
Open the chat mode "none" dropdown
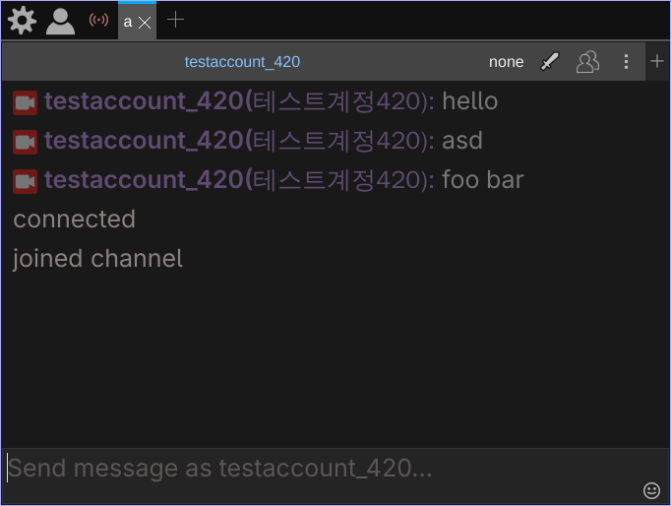(x=506, y=62)
